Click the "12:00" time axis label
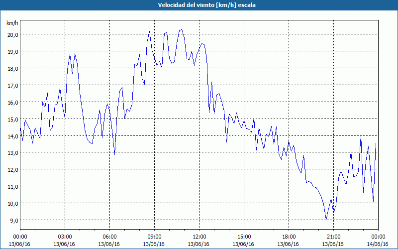This screenshot has width=398, height=249. tap(199, 237)
